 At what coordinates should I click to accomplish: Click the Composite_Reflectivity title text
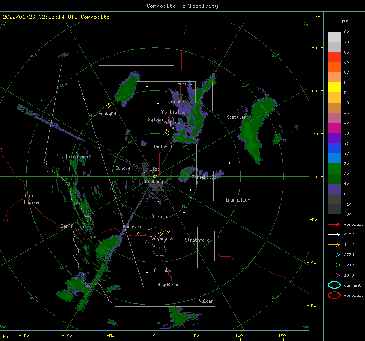click(182, 6)
